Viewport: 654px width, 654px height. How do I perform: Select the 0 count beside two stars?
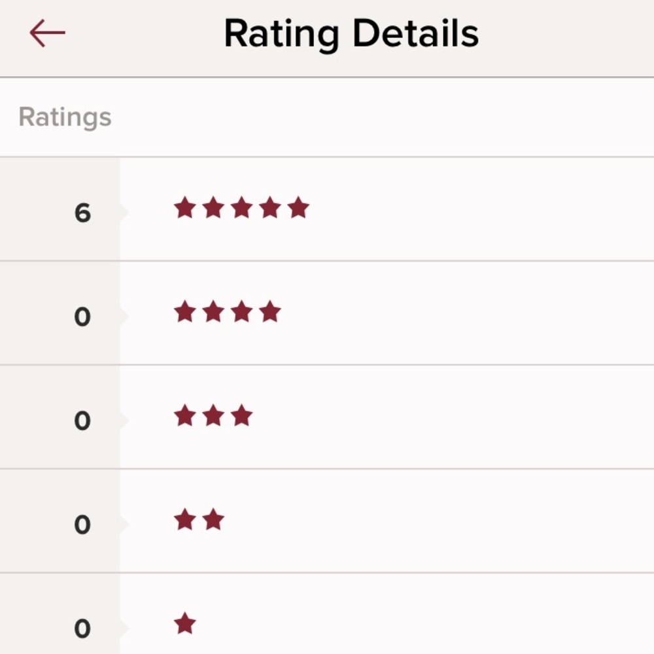pos(82,525)
